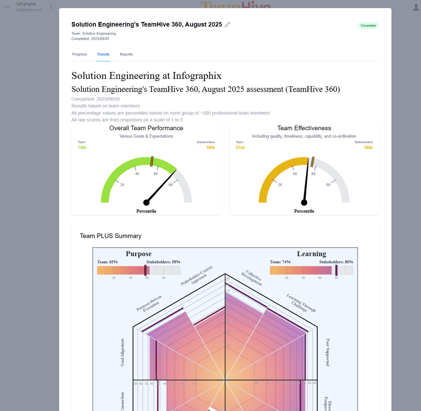Viewport: 421px width, 411px height.
Task: Click the Completed status badge
Action: point(368,25)
